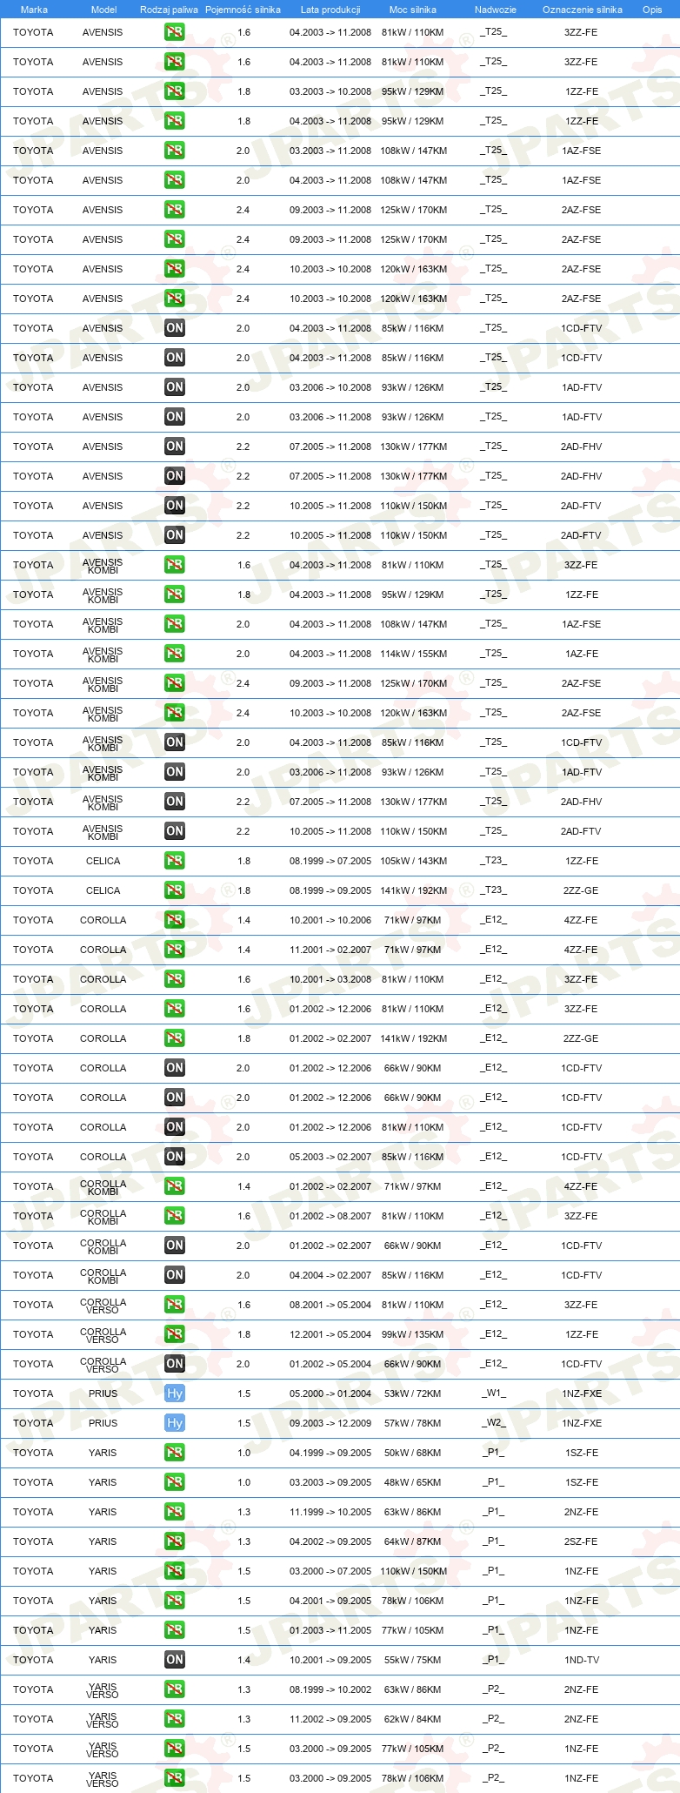Click 01.2002 -> 08.2007 years in Corolla Kombi row
This screenshot has width=680, height=1793.
coord(330,1216)
